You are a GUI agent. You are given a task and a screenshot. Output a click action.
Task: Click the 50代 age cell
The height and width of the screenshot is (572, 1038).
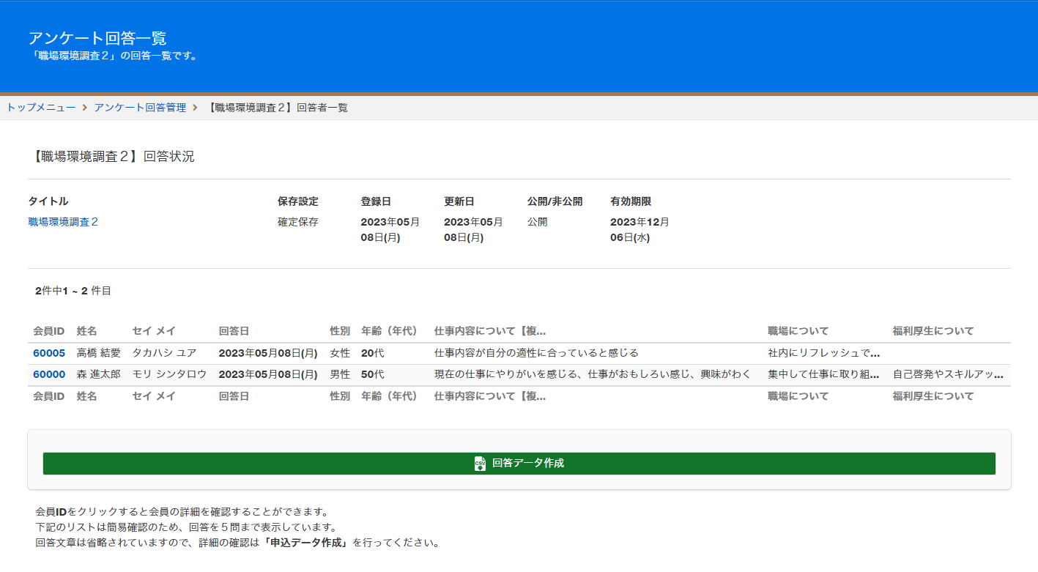pos(372,374)
